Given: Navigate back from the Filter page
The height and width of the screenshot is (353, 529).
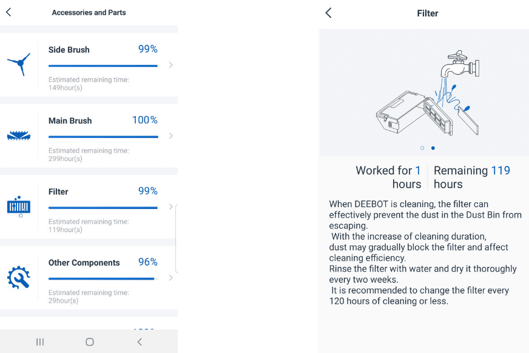Looking at the screenshot, I should (328, 12).
